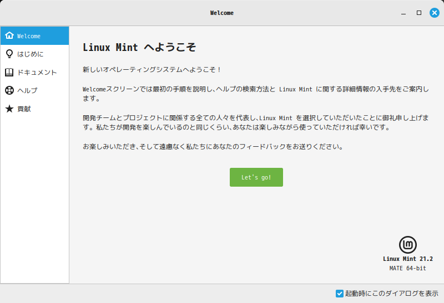Switch to the ドキュメント sidebar label
This screenshot has height=303, width=444.
pos(37,73)
